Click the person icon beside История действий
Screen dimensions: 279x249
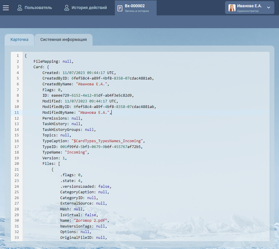67,8
